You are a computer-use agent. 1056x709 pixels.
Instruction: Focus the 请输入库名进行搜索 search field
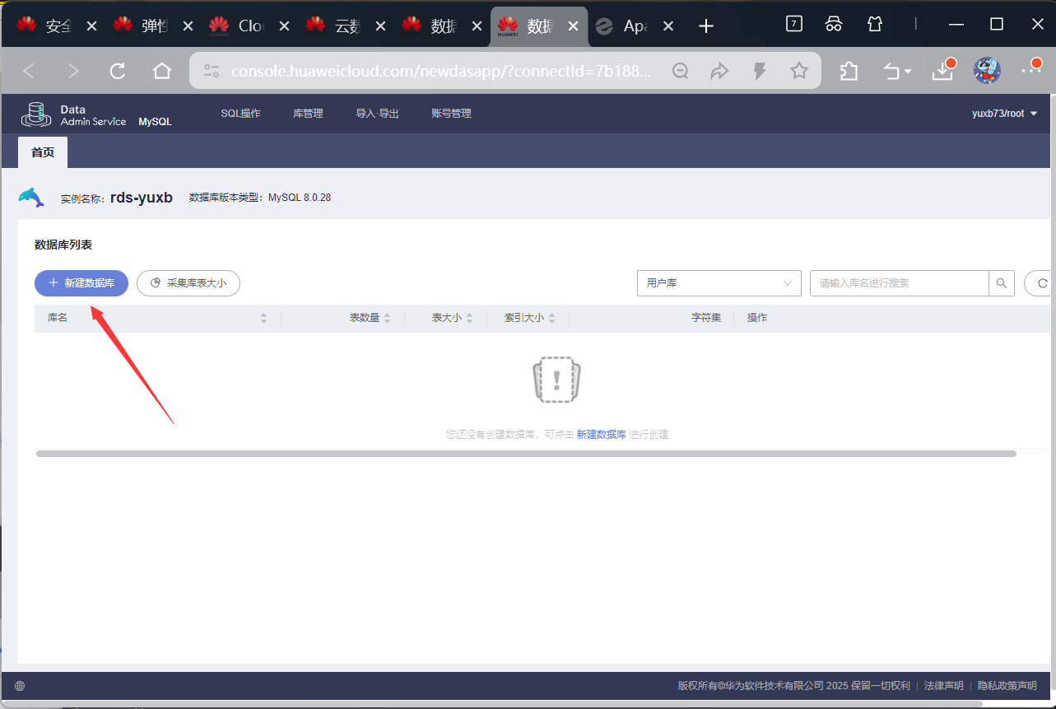click(900, 283)
